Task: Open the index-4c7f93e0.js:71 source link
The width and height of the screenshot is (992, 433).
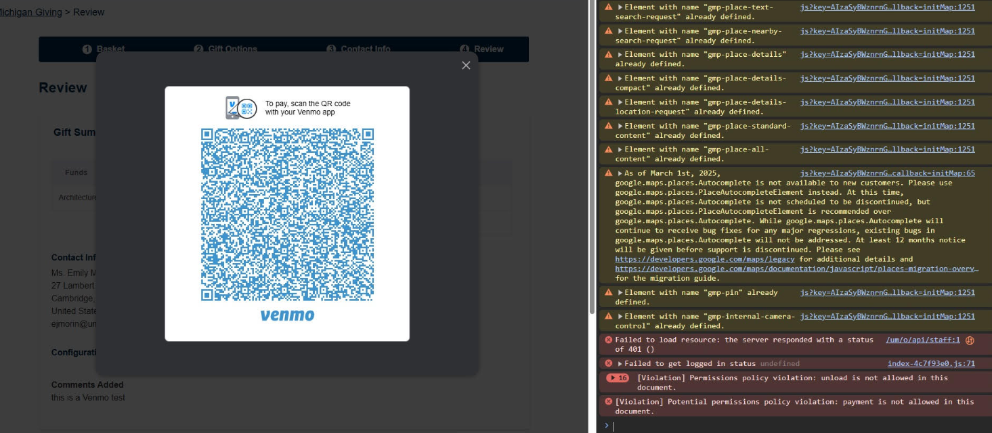Action: 932,363
